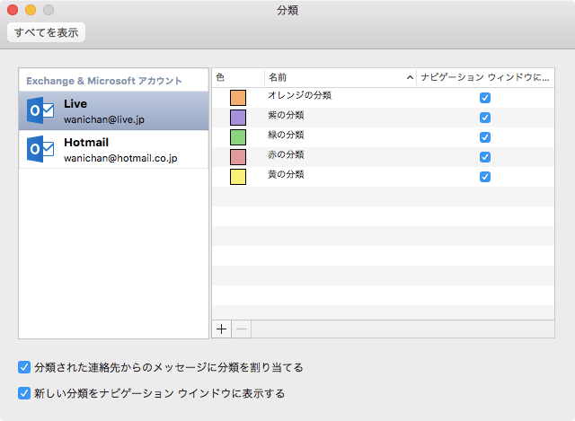Viewport: 575px width, 421px height.
Task: Click the Outlook icon for the Hotmail account
Action: coord(41,149)
